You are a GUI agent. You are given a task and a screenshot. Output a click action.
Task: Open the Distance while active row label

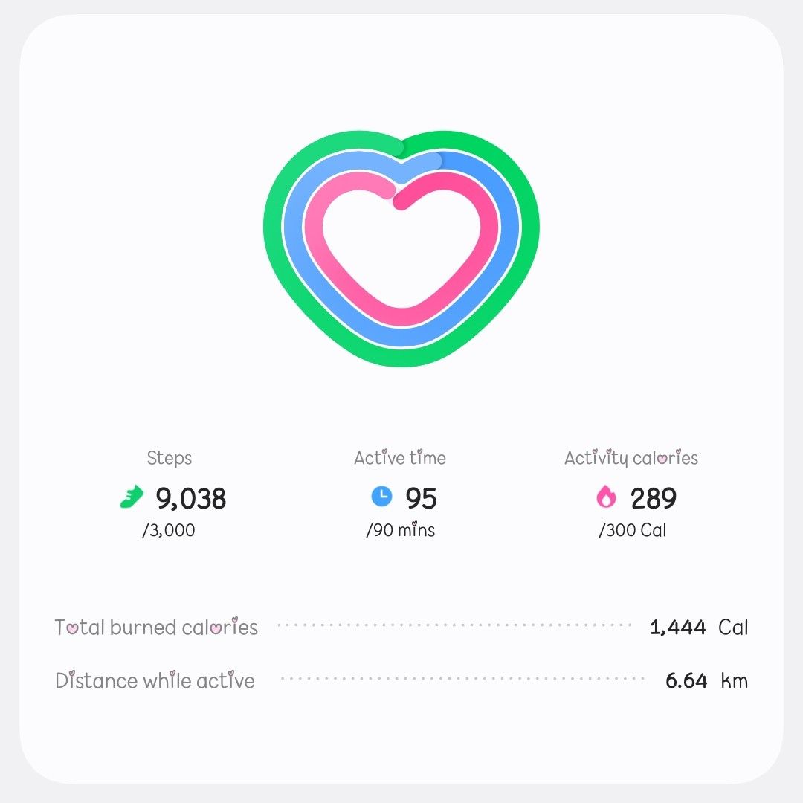pyautogui.click(x=155, y=681)
